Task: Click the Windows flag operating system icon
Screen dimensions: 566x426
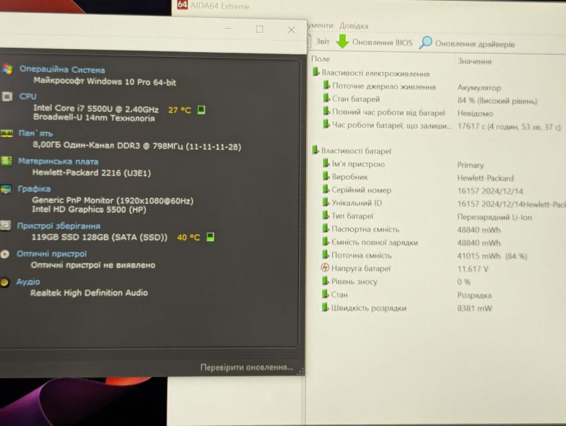Action: (x=7, y=69)
